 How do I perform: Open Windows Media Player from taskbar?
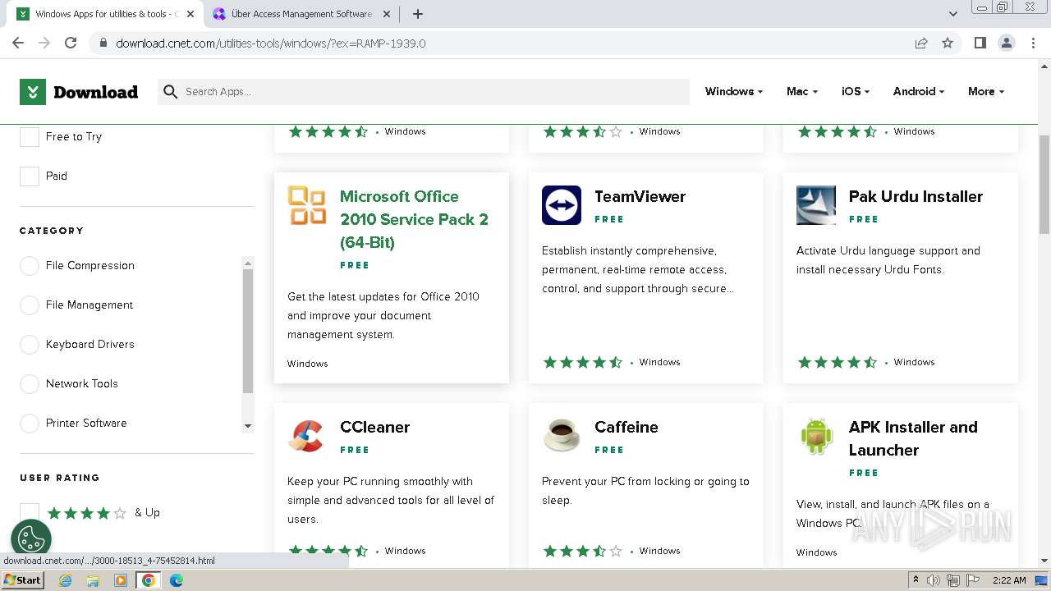coord(121,580)
